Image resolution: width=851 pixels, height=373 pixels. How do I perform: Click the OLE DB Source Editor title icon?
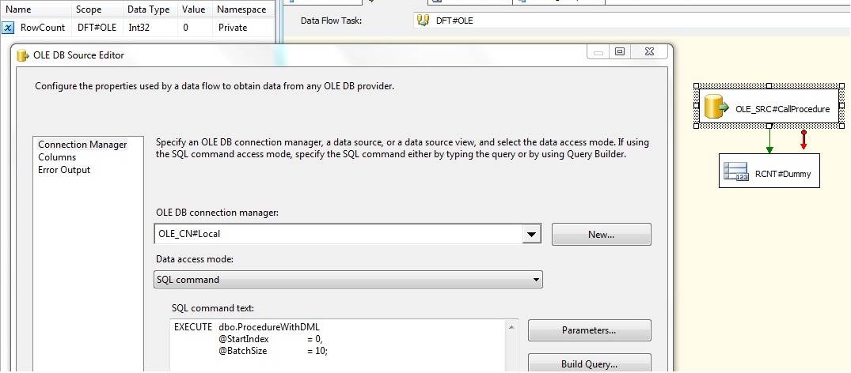pyautogui.click(x=23, y=55)
